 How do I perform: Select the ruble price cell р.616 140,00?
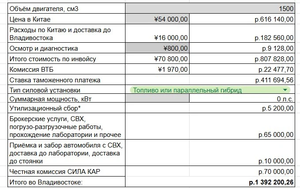(x=242, y=19)
